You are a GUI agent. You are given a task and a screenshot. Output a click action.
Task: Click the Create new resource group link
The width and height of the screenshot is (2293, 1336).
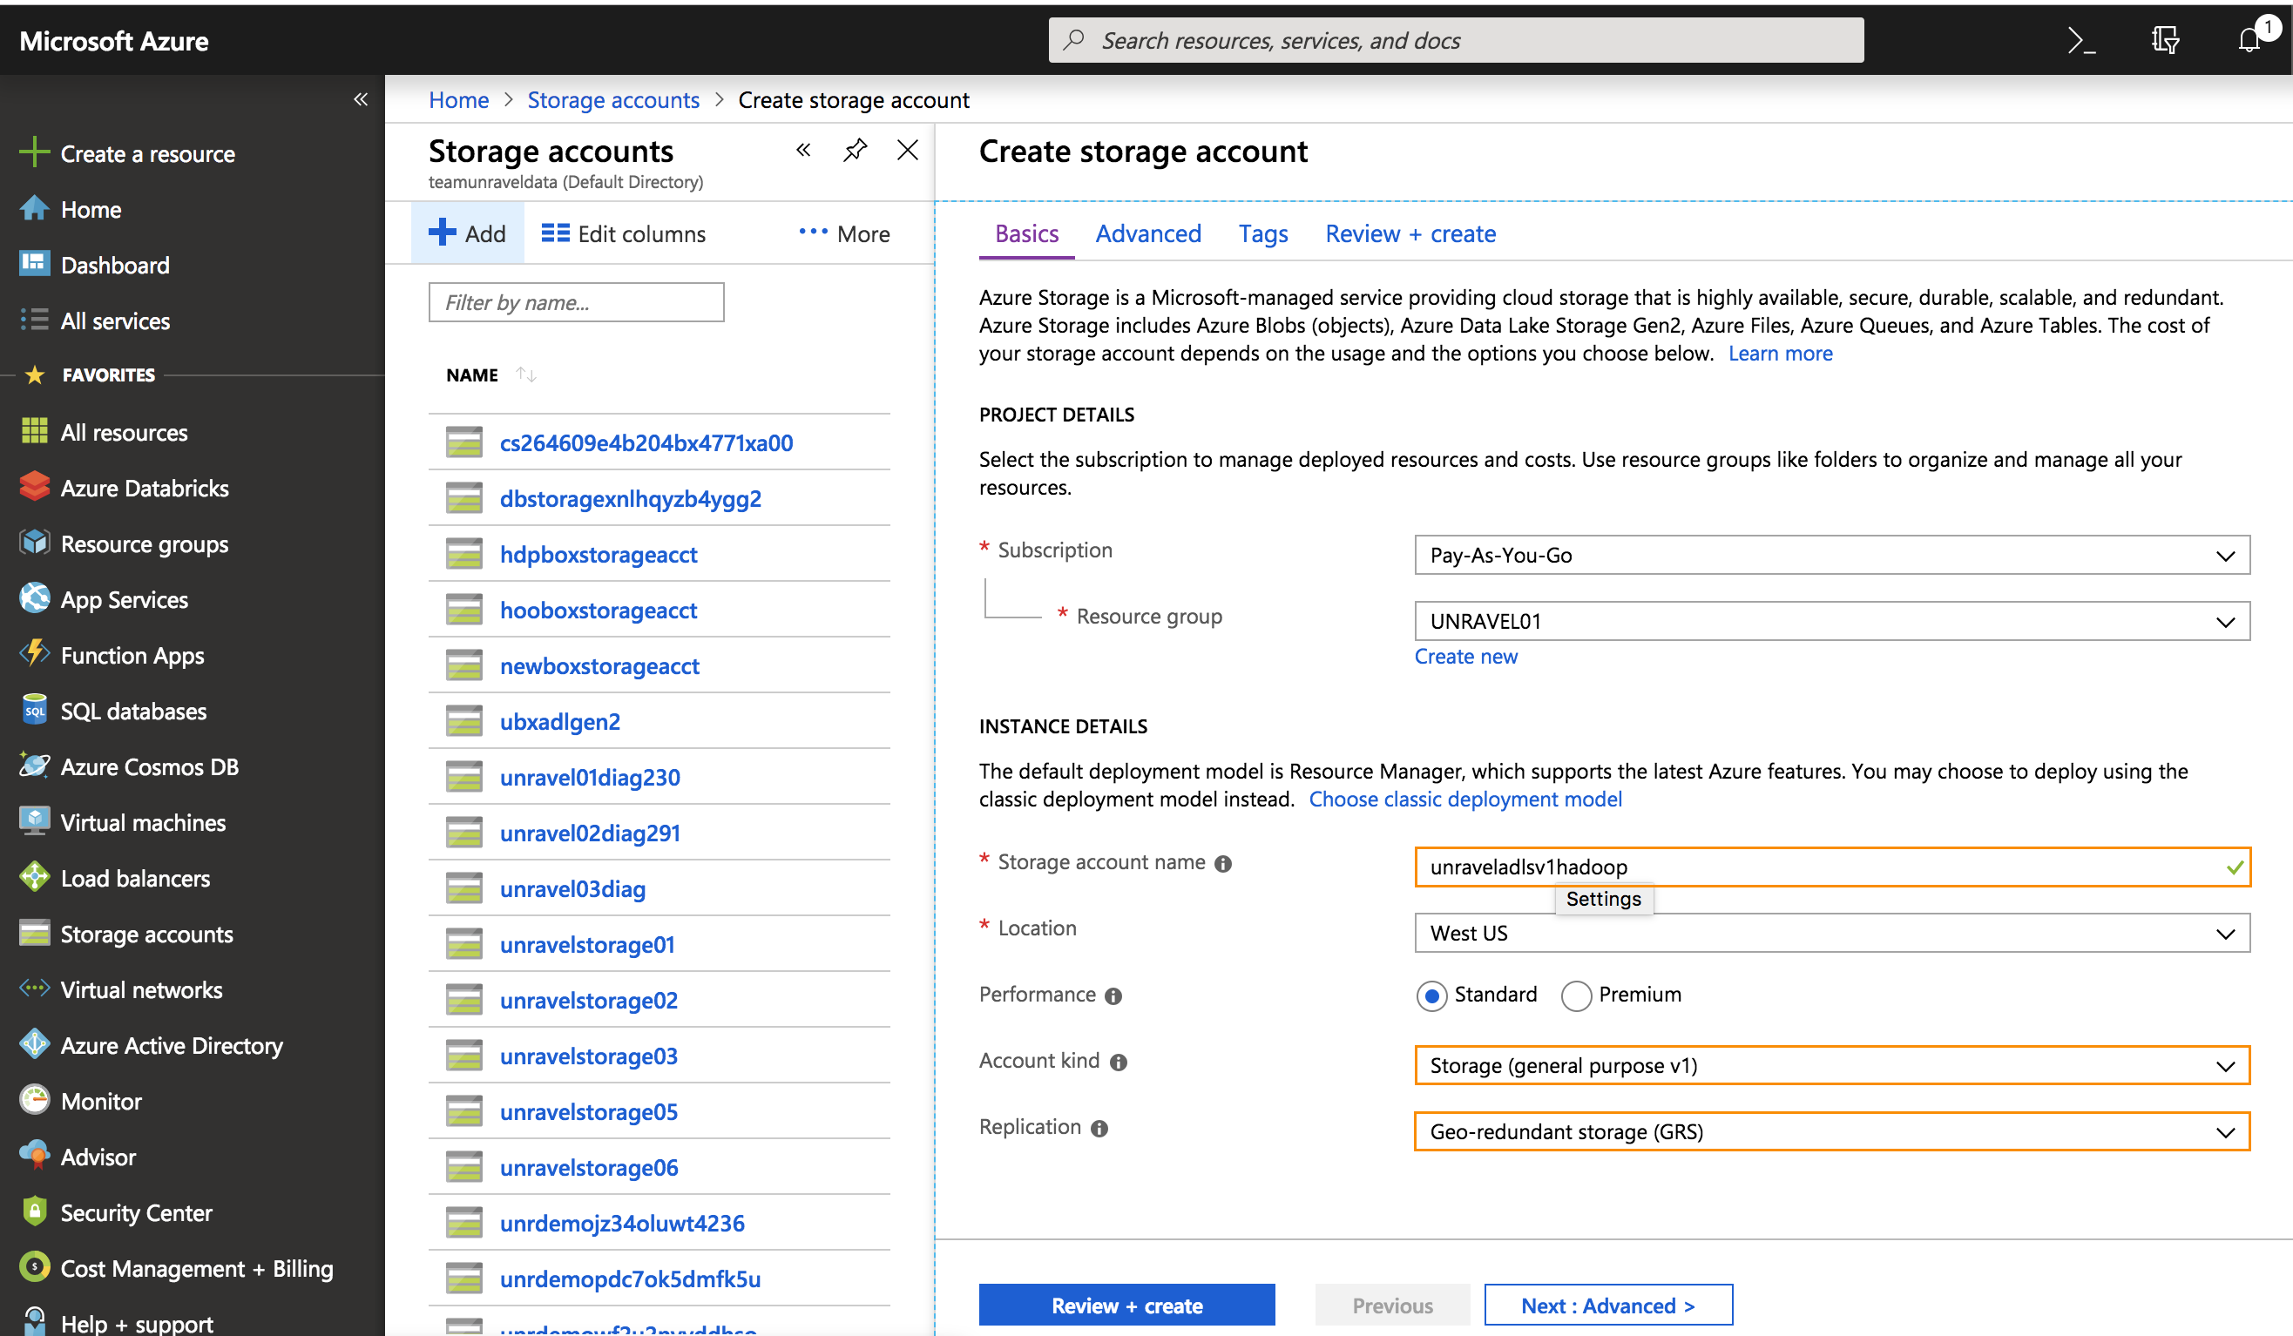click(1466, 656)
